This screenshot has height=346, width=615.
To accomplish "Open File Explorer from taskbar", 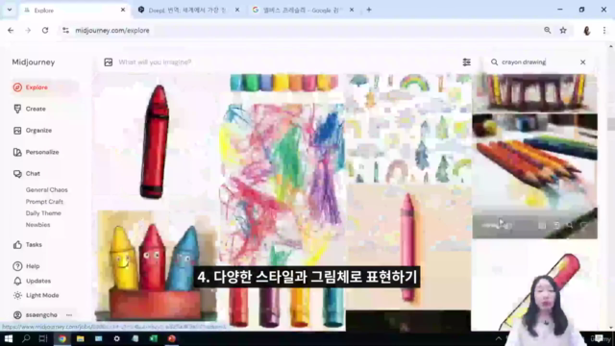I will tap(81, 338).
